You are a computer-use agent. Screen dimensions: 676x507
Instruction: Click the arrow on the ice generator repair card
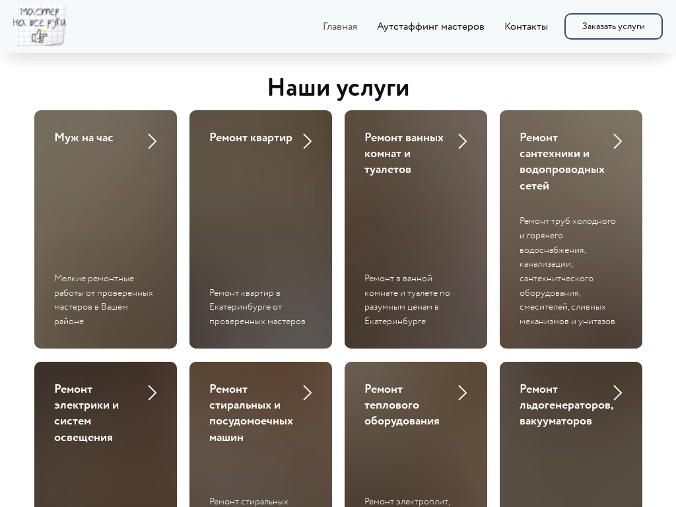618,393
